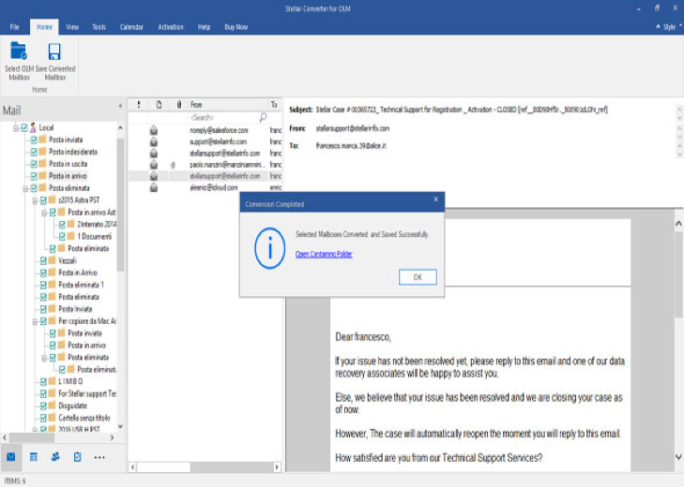Open the Contacts view icon in bottom bar

coord(55,456)
